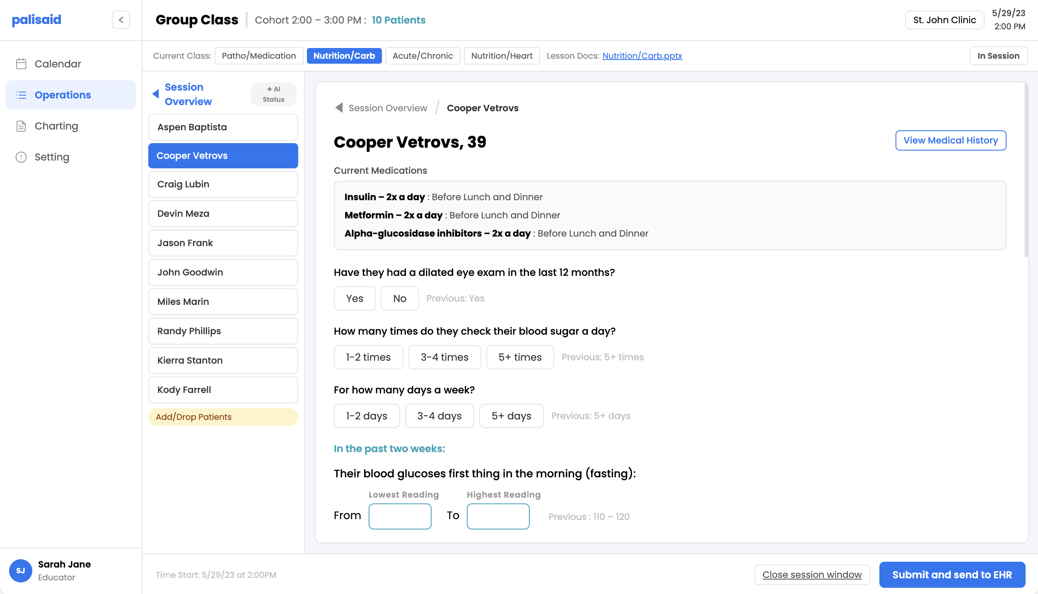Image resolution: width=1038 pixels, height=594 pixels.
Task: Click the Insulin – 2x a day medication entry
Action: click(443, 197)
